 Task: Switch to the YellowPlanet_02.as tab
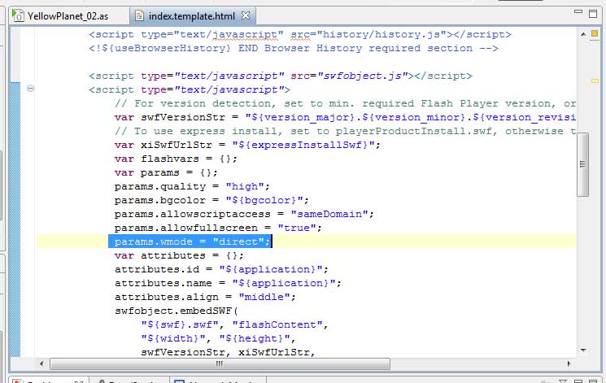pos(68,16)
